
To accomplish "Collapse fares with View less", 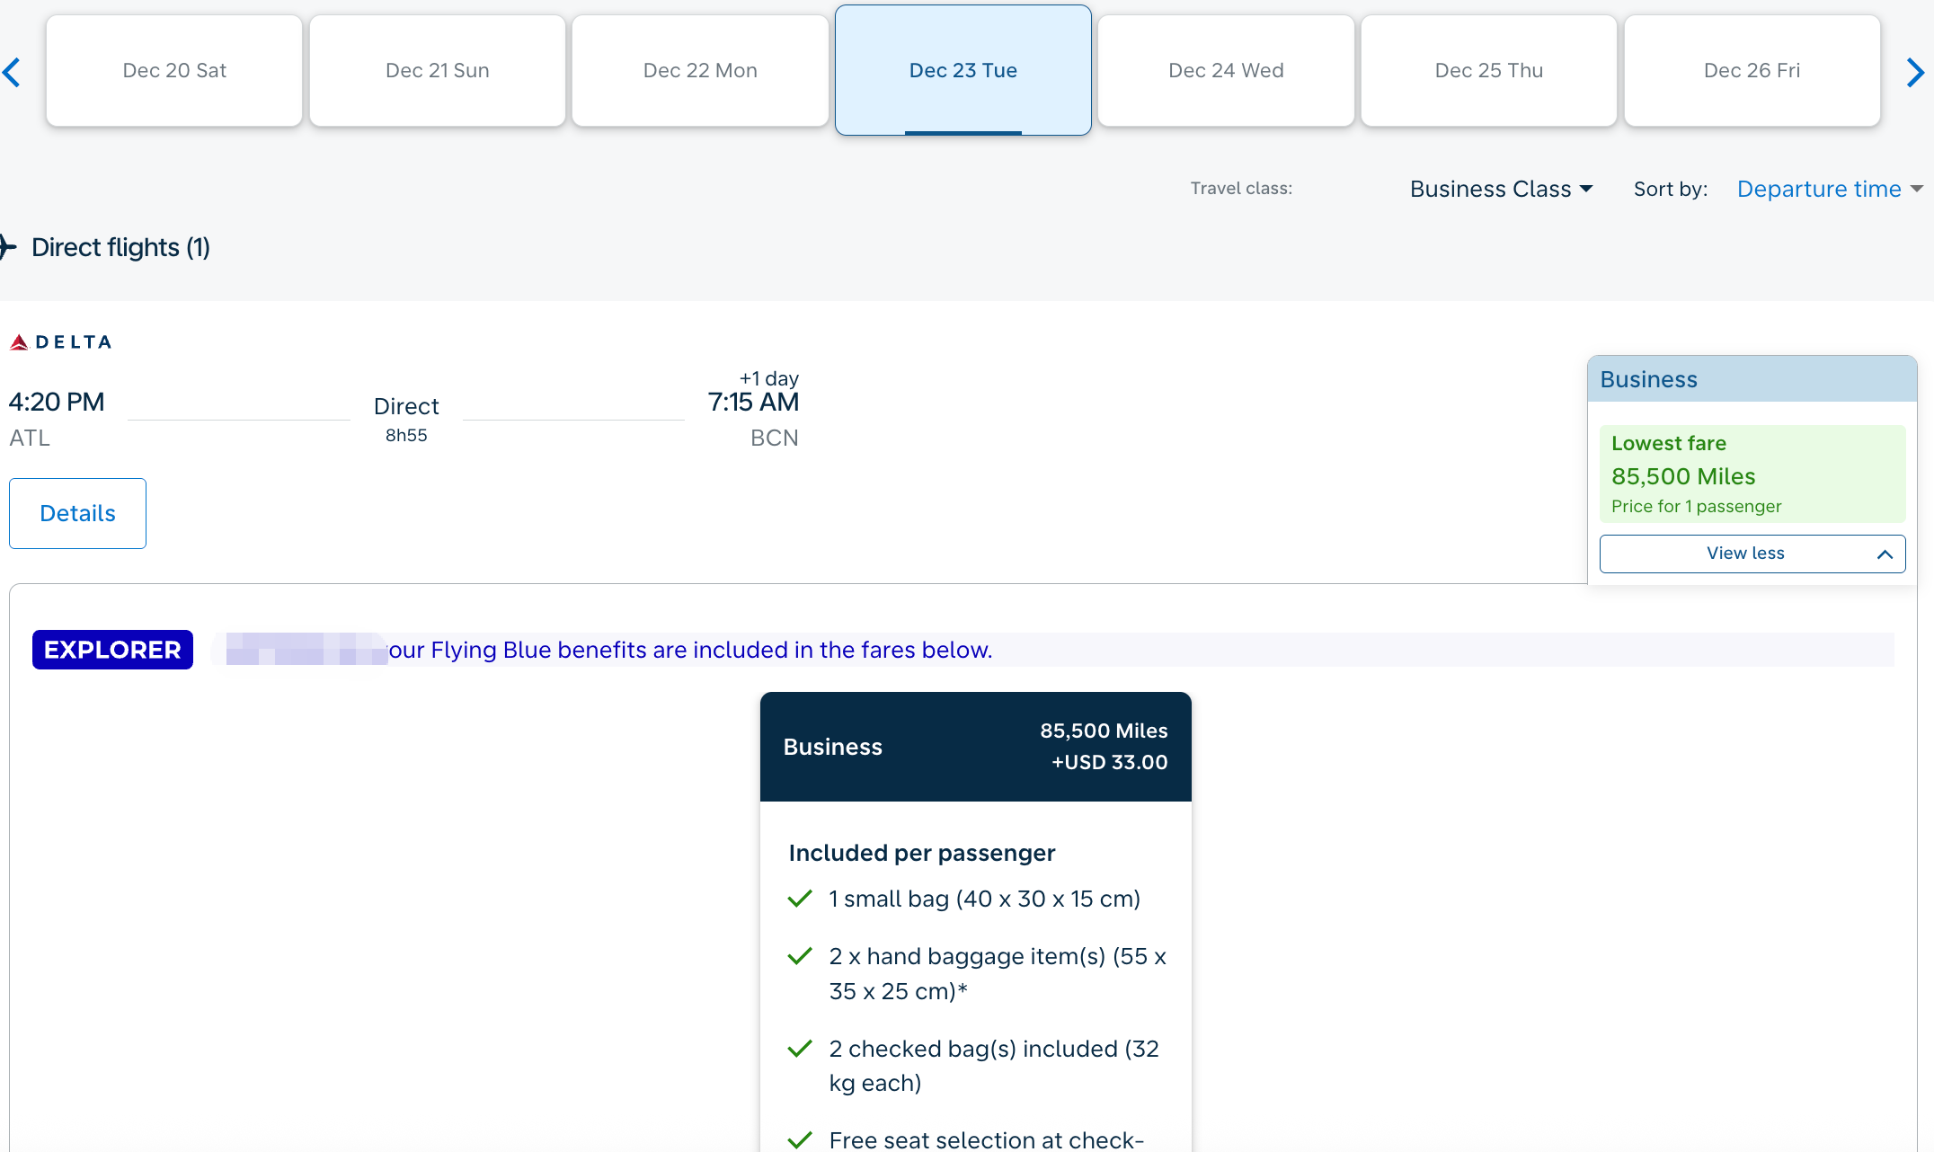I will click(x=1752, y=554).
